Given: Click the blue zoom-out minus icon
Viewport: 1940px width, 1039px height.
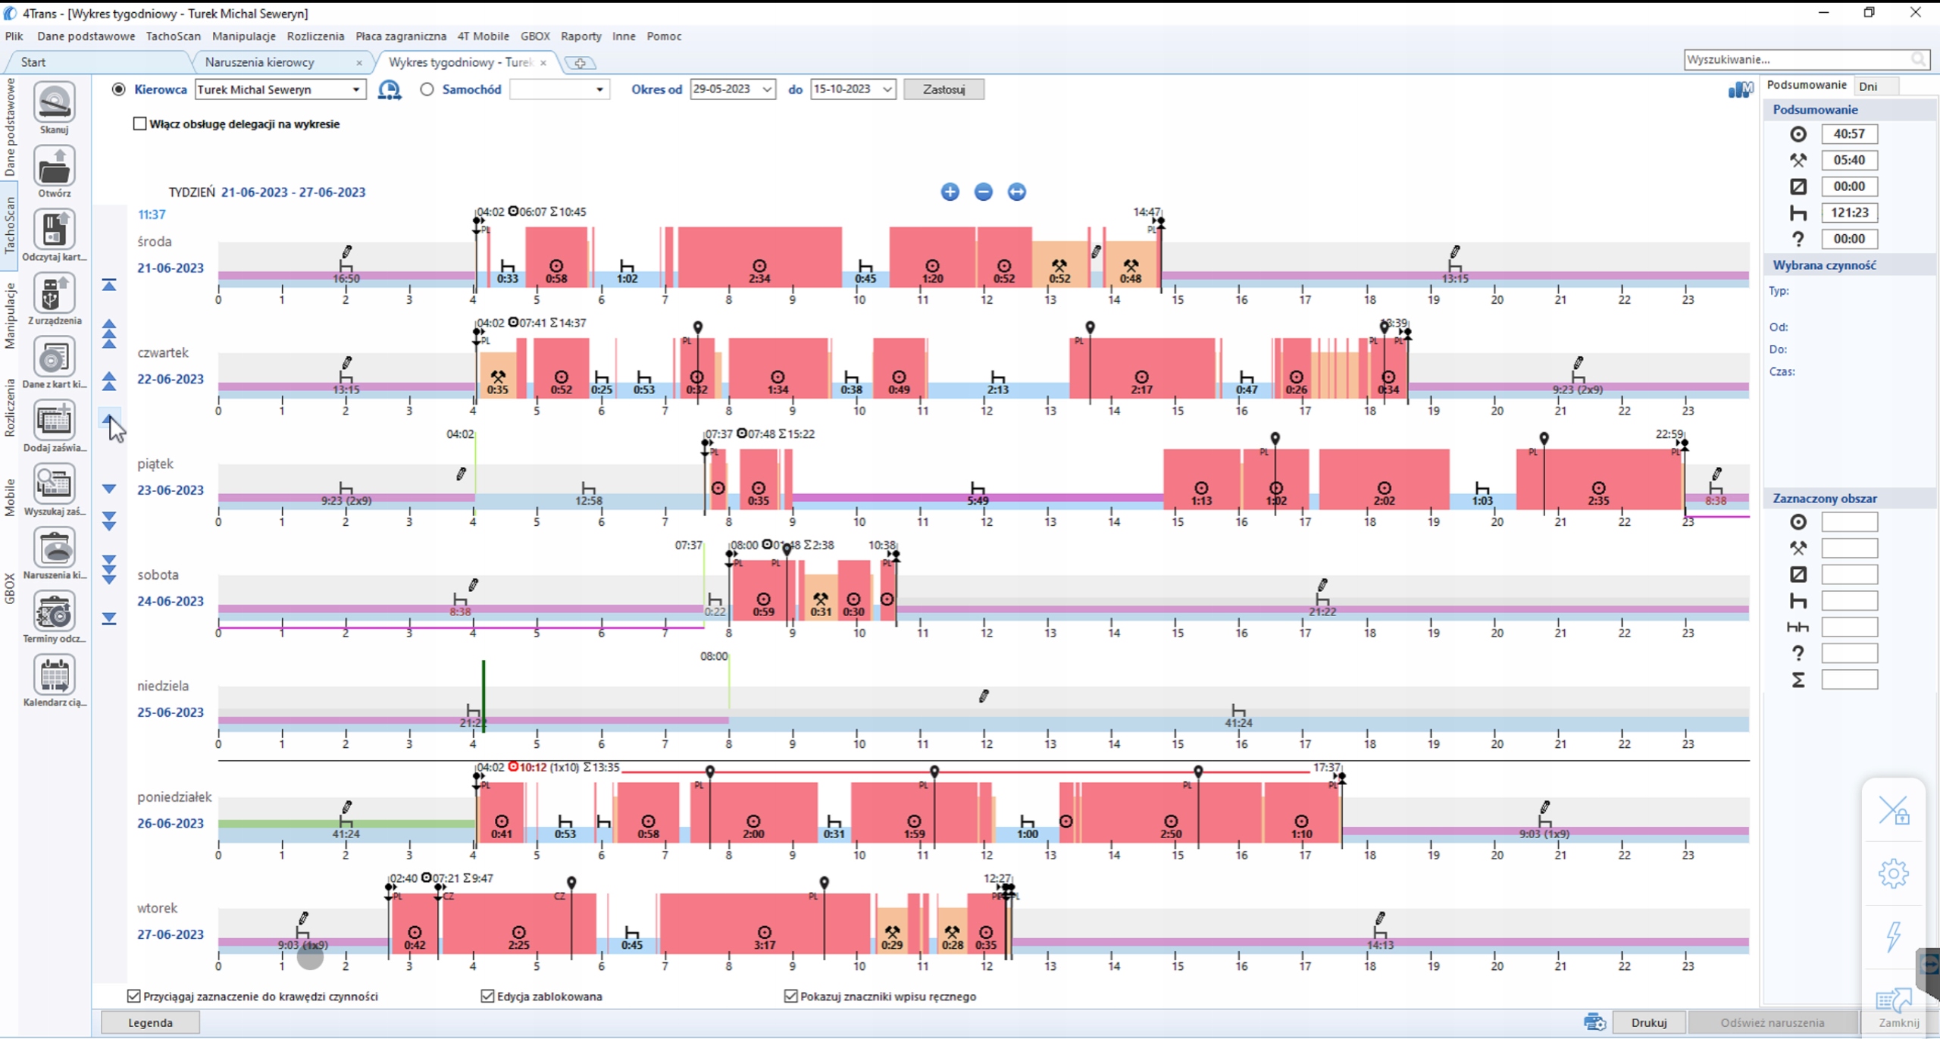Looking at the screenshot, I should [983, 192].
